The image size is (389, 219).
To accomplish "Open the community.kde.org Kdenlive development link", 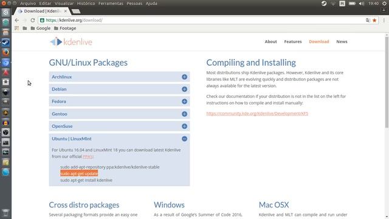I will pos(257,114).
